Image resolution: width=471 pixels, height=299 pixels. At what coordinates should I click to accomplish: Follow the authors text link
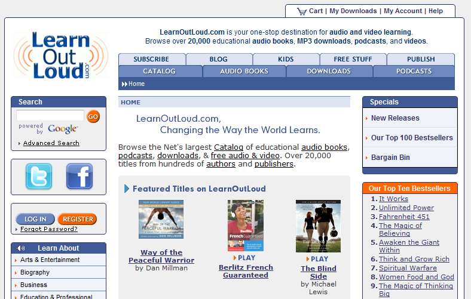click(221, 164)
